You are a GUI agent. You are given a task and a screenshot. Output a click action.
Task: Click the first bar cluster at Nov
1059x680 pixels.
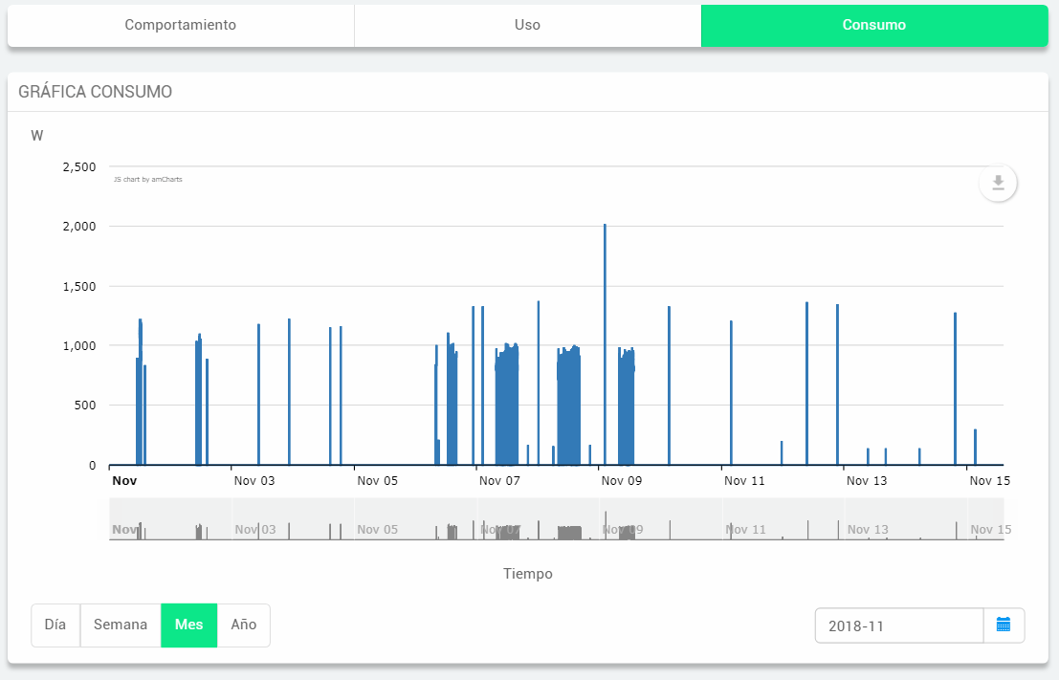140,402
